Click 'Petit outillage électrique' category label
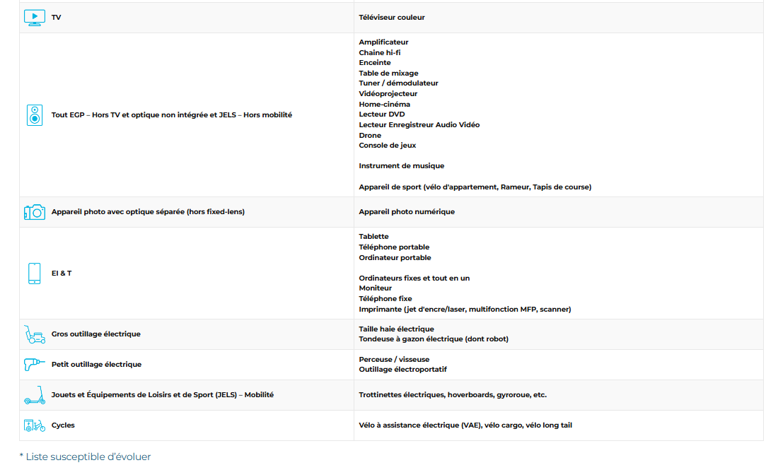 (96, 365)
